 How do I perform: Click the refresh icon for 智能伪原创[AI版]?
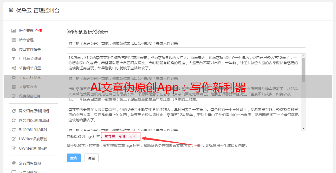click(x=14, y=130)
